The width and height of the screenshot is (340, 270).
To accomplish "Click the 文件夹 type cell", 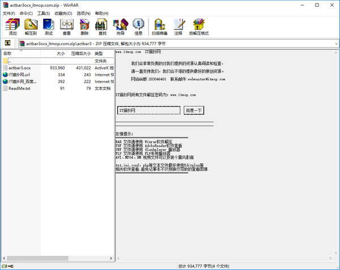I will click(101, 61).
